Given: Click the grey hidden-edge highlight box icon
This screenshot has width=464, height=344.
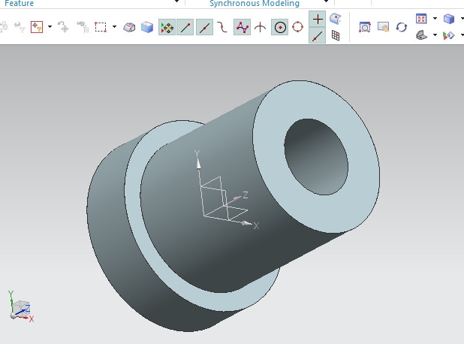Looking at the screenshot, I should point(129,27).
